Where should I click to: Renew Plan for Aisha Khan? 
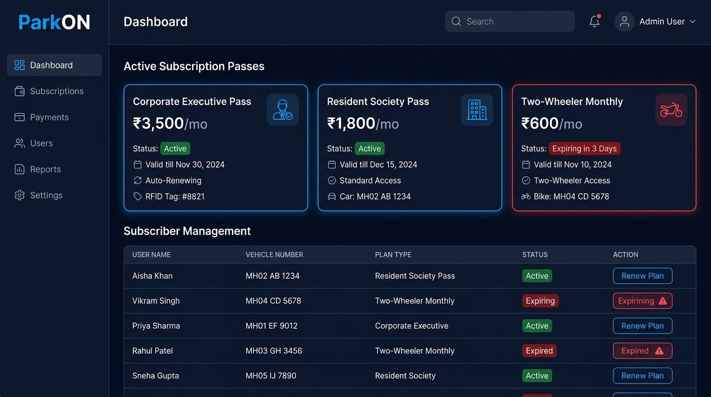643,276
